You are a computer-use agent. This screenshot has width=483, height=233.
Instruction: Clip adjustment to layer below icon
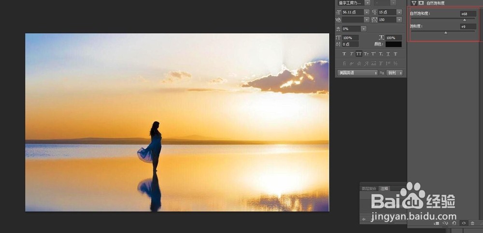point(437,223)
